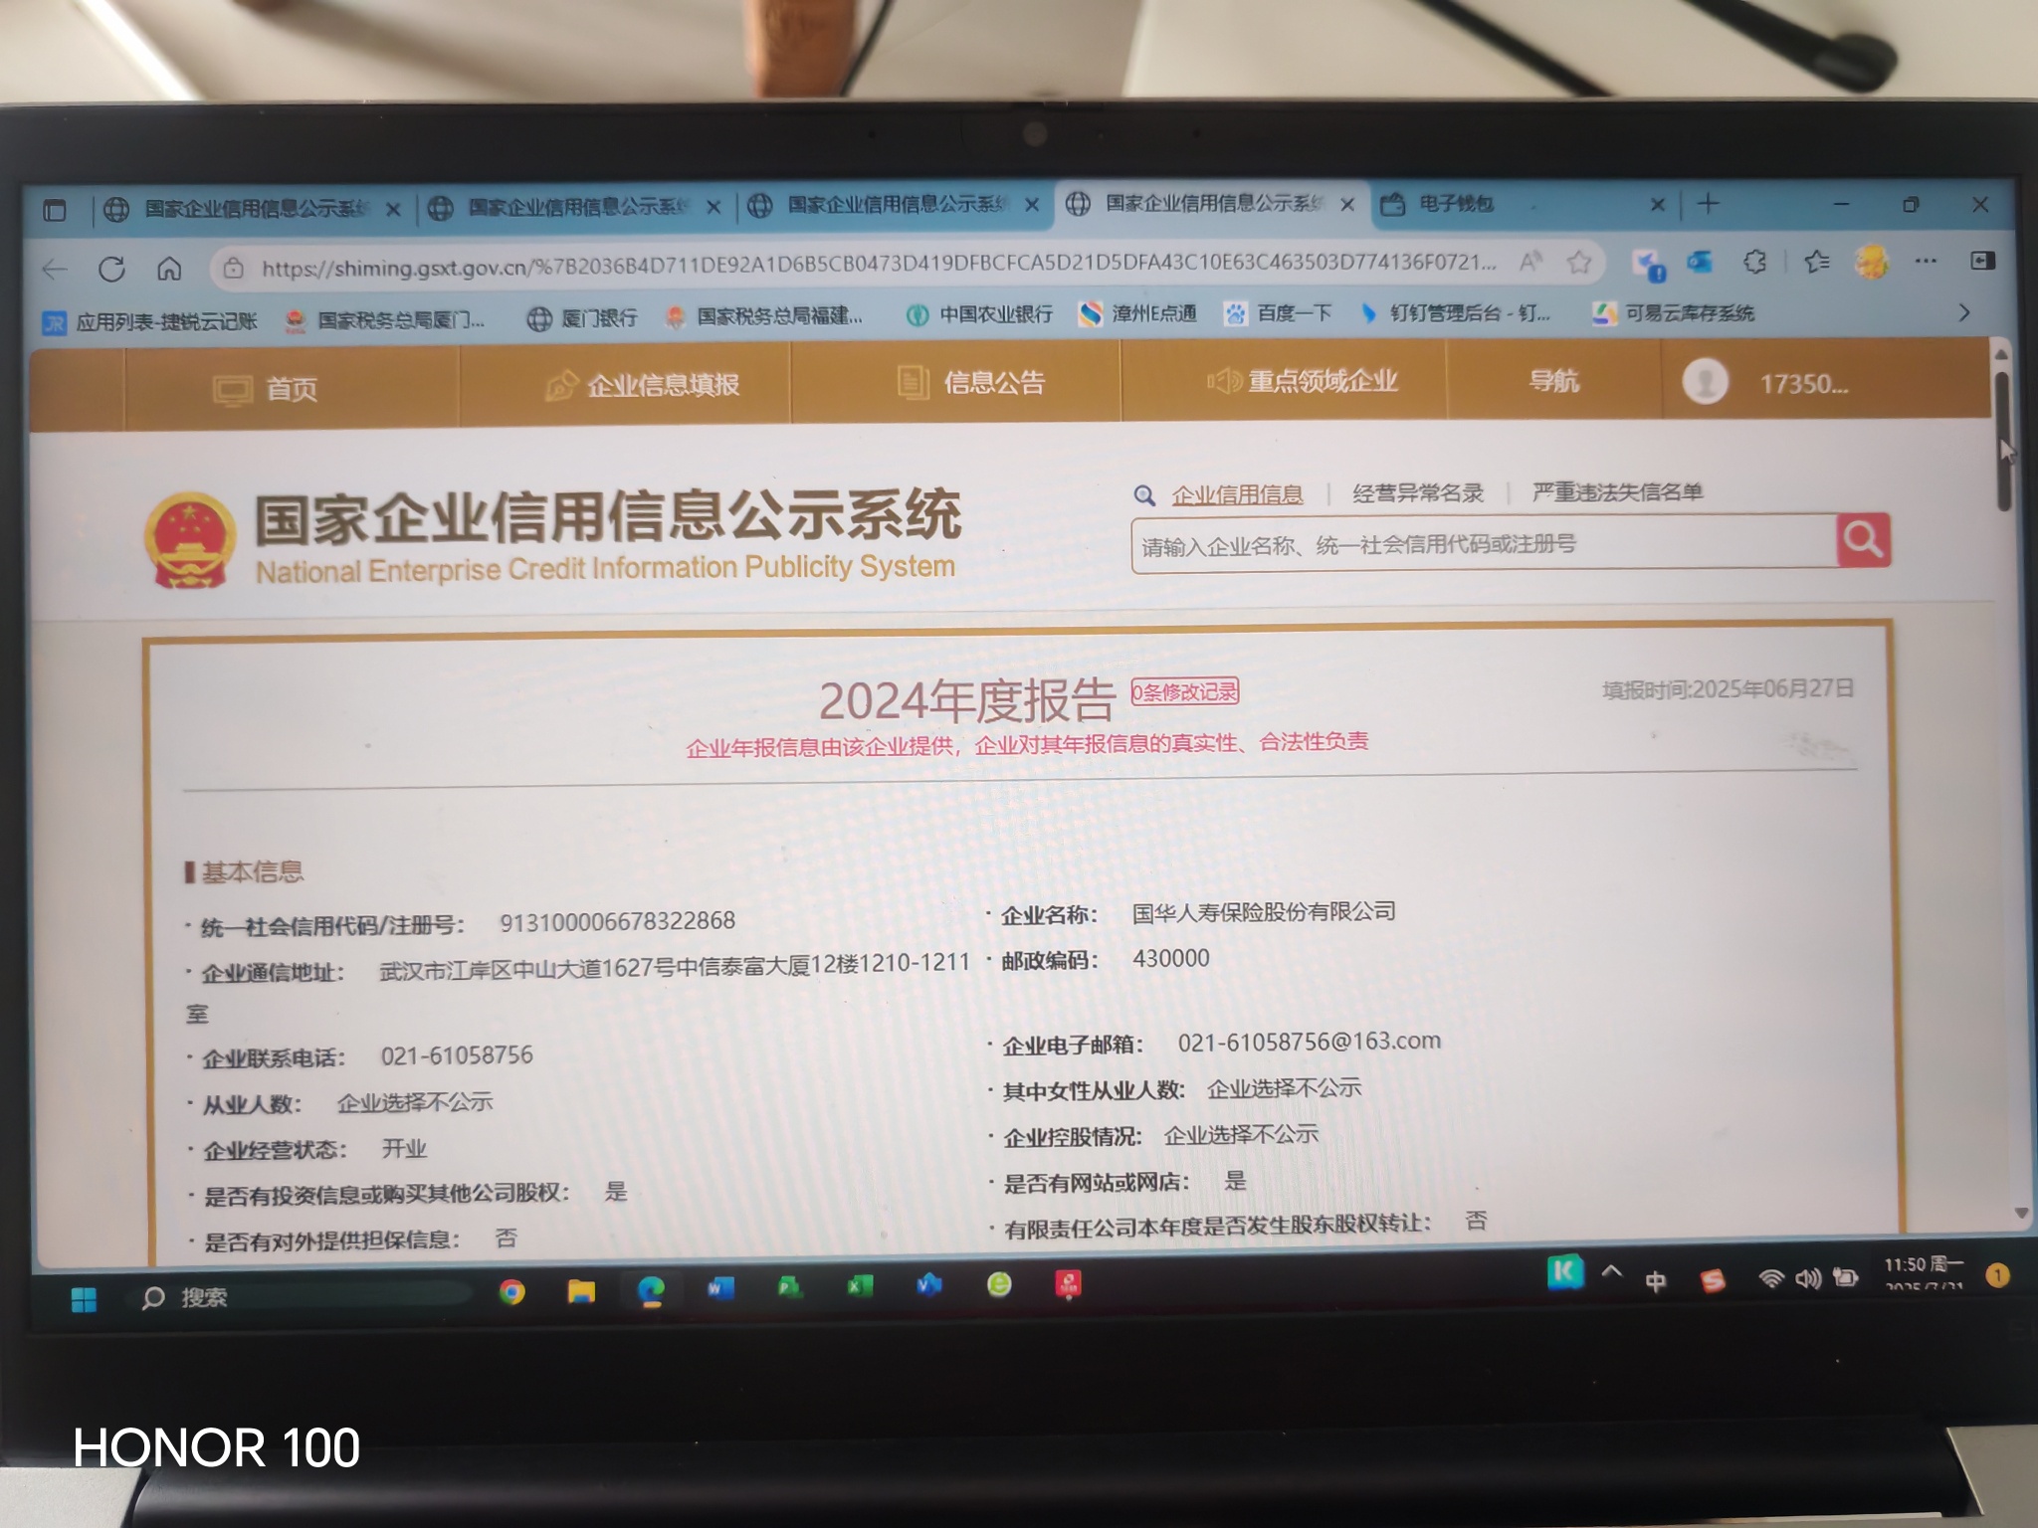
Task: Click the scrollbar up arrow
Action: [2001, 354]
